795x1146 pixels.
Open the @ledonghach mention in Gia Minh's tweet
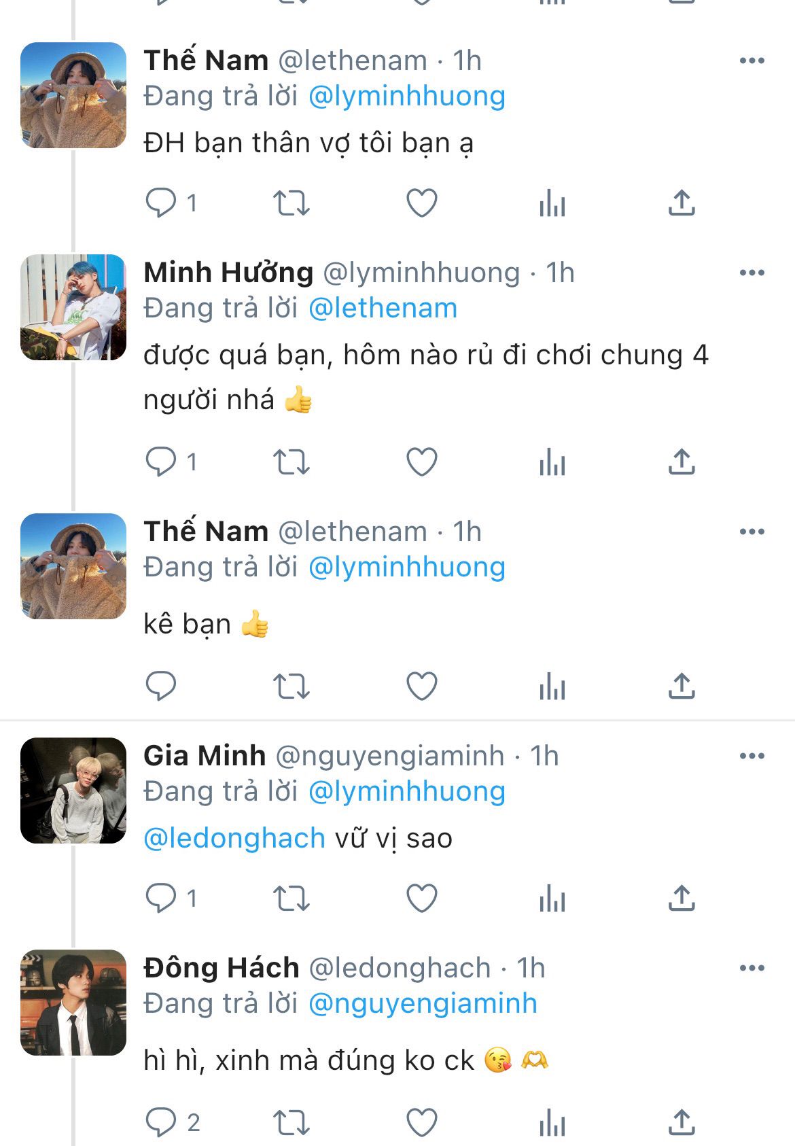click(x=234, y=838)
